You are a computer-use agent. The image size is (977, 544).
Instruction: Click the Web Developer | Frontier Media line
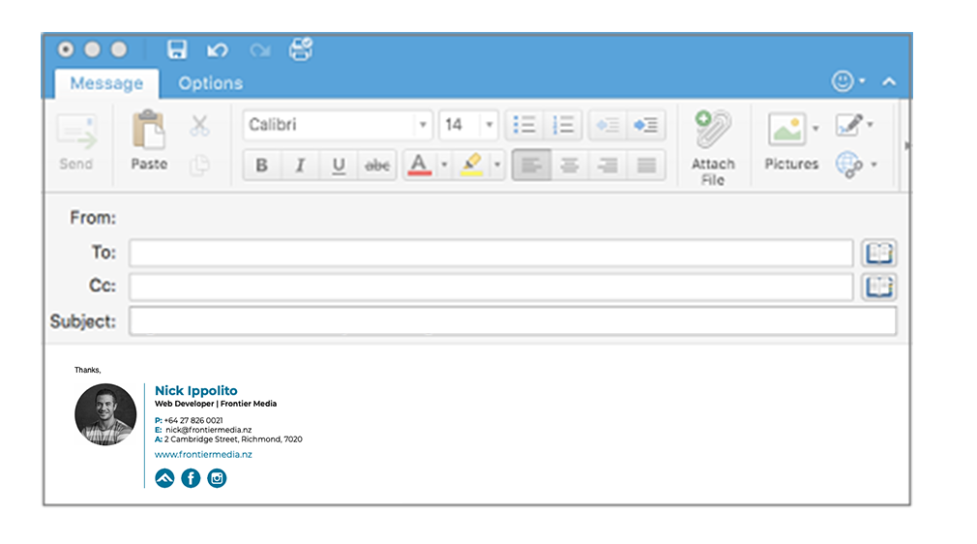click(x=216, y=404)
